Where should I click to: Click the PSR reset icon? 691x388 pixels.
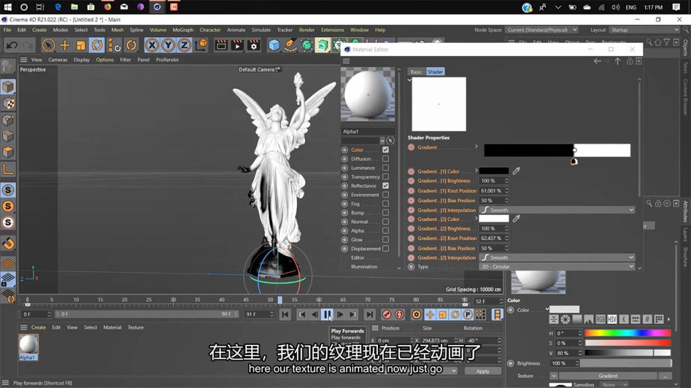[115, 45]
